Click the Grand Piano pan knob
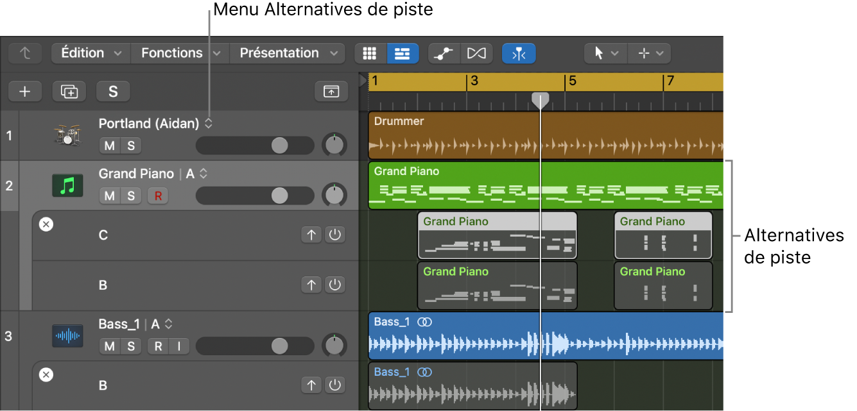The width and height of the screenshot is (857, 411). (334, 196)
